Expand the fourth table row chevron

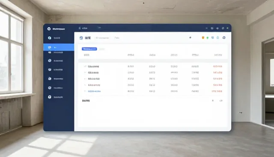click(85, 85)
